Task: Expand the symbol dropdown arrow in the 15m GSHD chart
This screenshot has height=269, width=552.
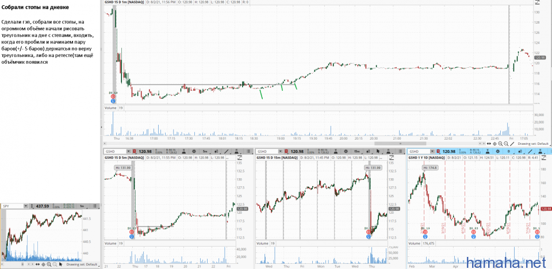Action: click(x=281, y=151)
